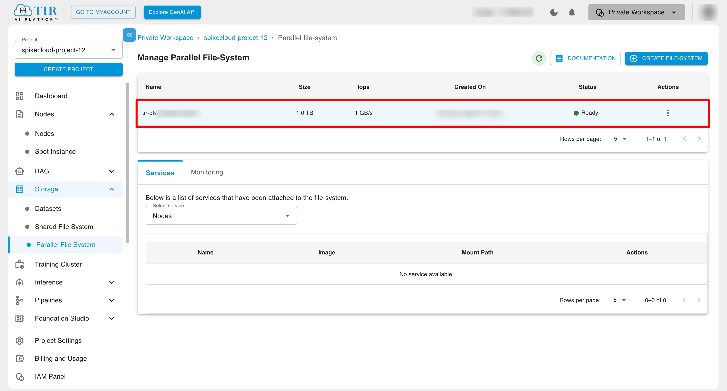Open the Project selection dropdown

(x=69, y=50)
